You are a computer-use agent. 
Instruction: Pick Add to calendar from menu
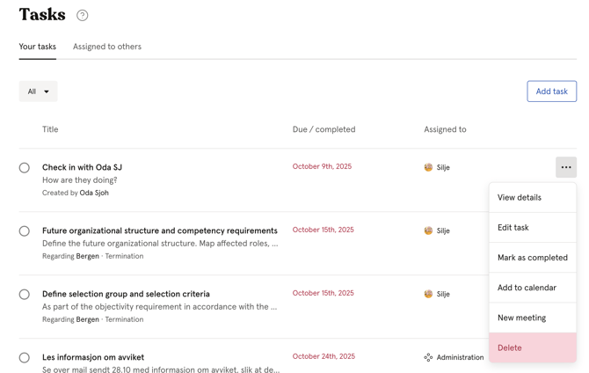click(527, 288)
